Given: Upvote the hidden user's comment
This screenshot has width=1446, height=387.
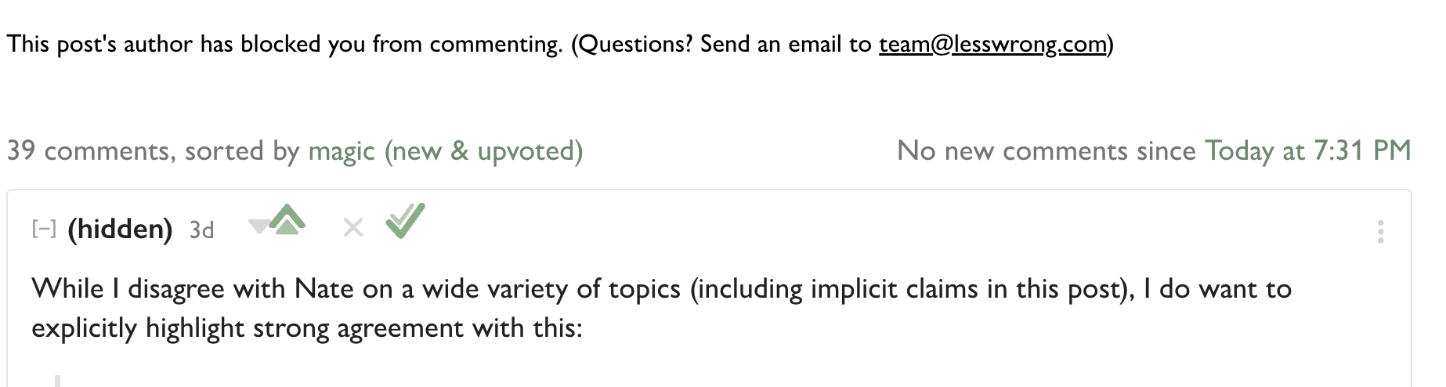Looking at the screenshot, I should (x=288, y=220).
